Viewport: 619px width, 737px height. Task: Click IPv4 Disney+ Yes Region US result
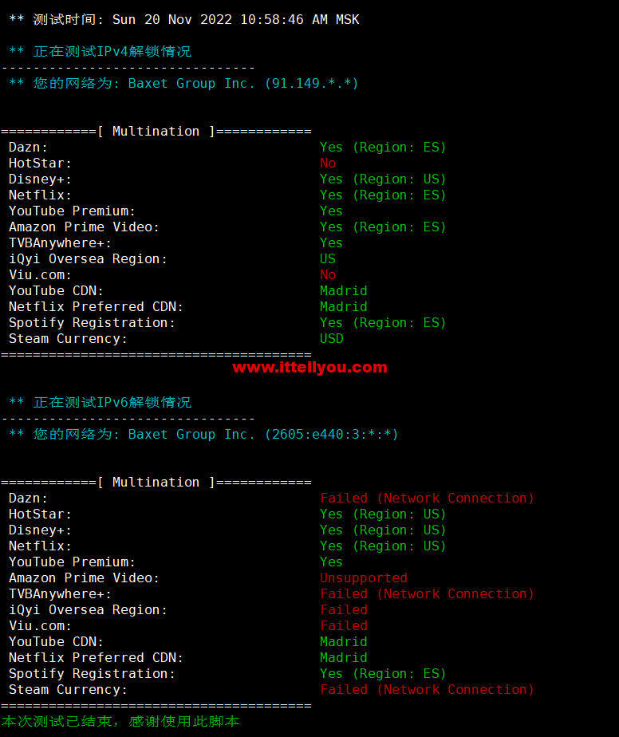[383, 179]
